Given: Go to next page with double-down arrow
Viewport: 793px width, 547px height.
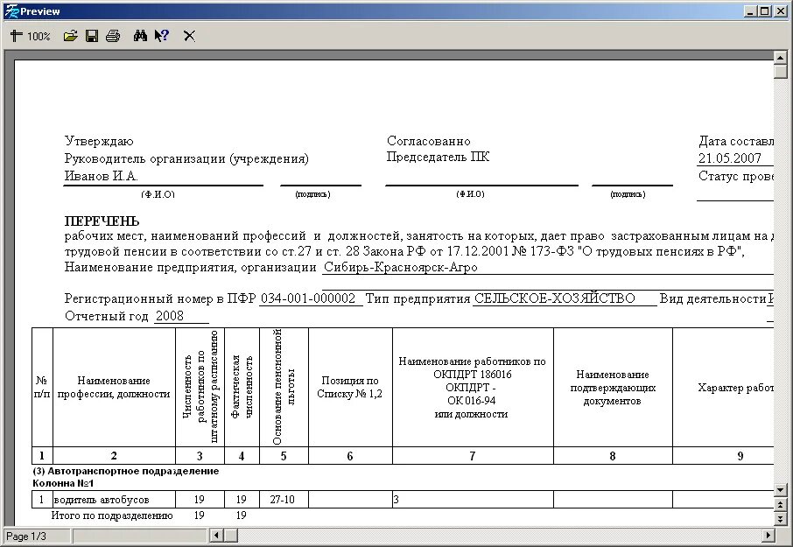Looking at the screenshot, I should [x=781, y=519].
